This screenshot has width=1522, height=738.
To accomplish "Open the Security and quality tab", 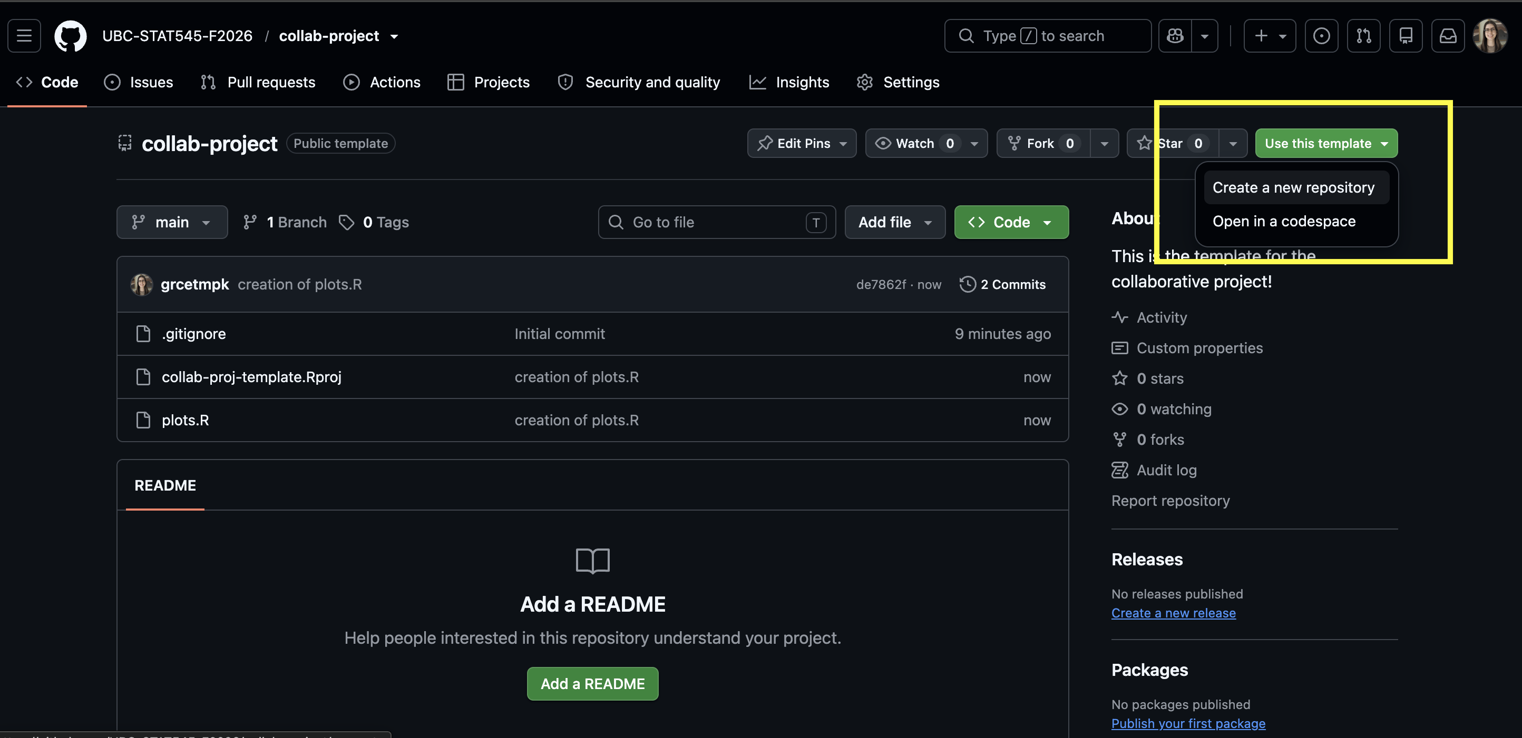I will point(639,82).
